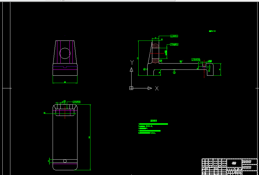Select the dimension label left of top view

(x=44, y=113)
